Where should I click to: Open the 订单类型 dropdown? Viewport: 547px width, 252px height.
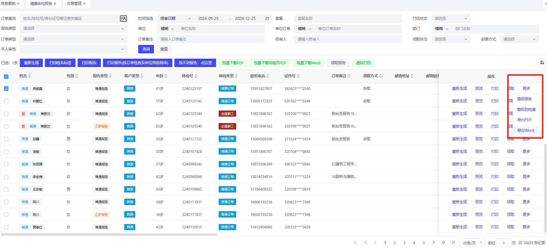(x=74, y=39)
